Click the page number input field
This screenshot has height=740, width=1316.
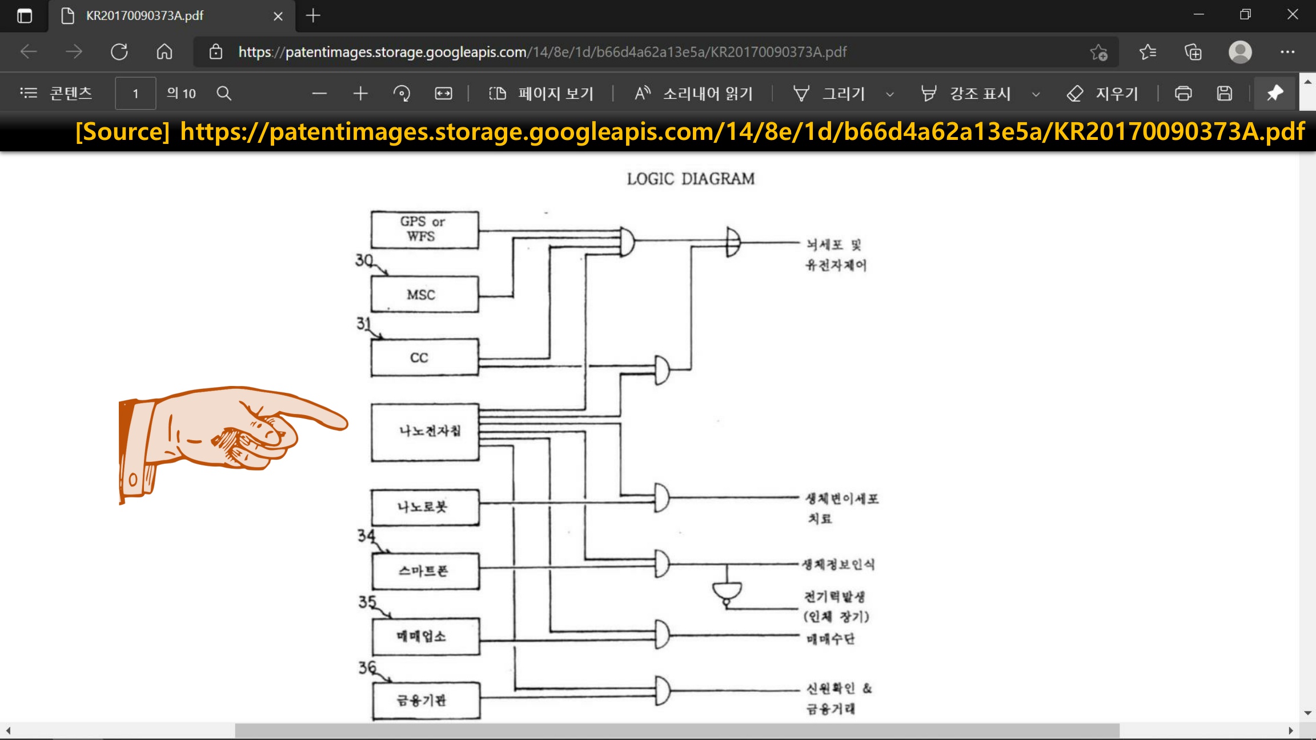[x=135, y=93]
